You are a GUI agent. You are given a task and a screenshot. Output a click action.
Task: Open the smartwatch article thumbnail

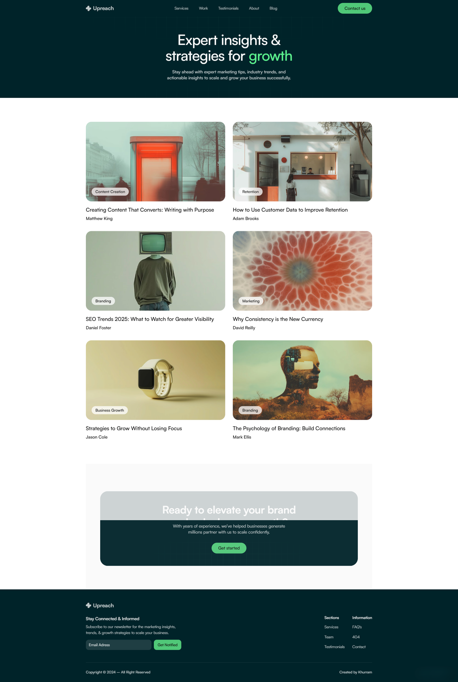pyautogui.click(x=155, y=380)
